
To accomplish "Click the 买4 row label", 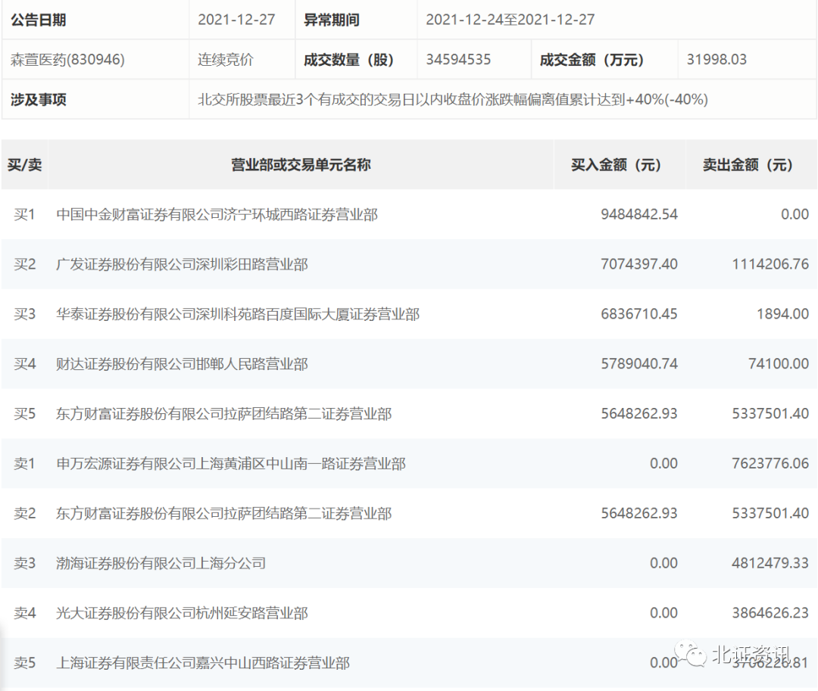I will tap(24, 364).
